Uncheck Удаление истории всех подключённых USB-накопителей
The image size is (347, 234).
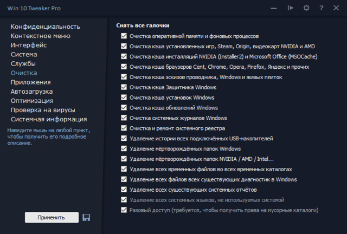click(124, 139)
